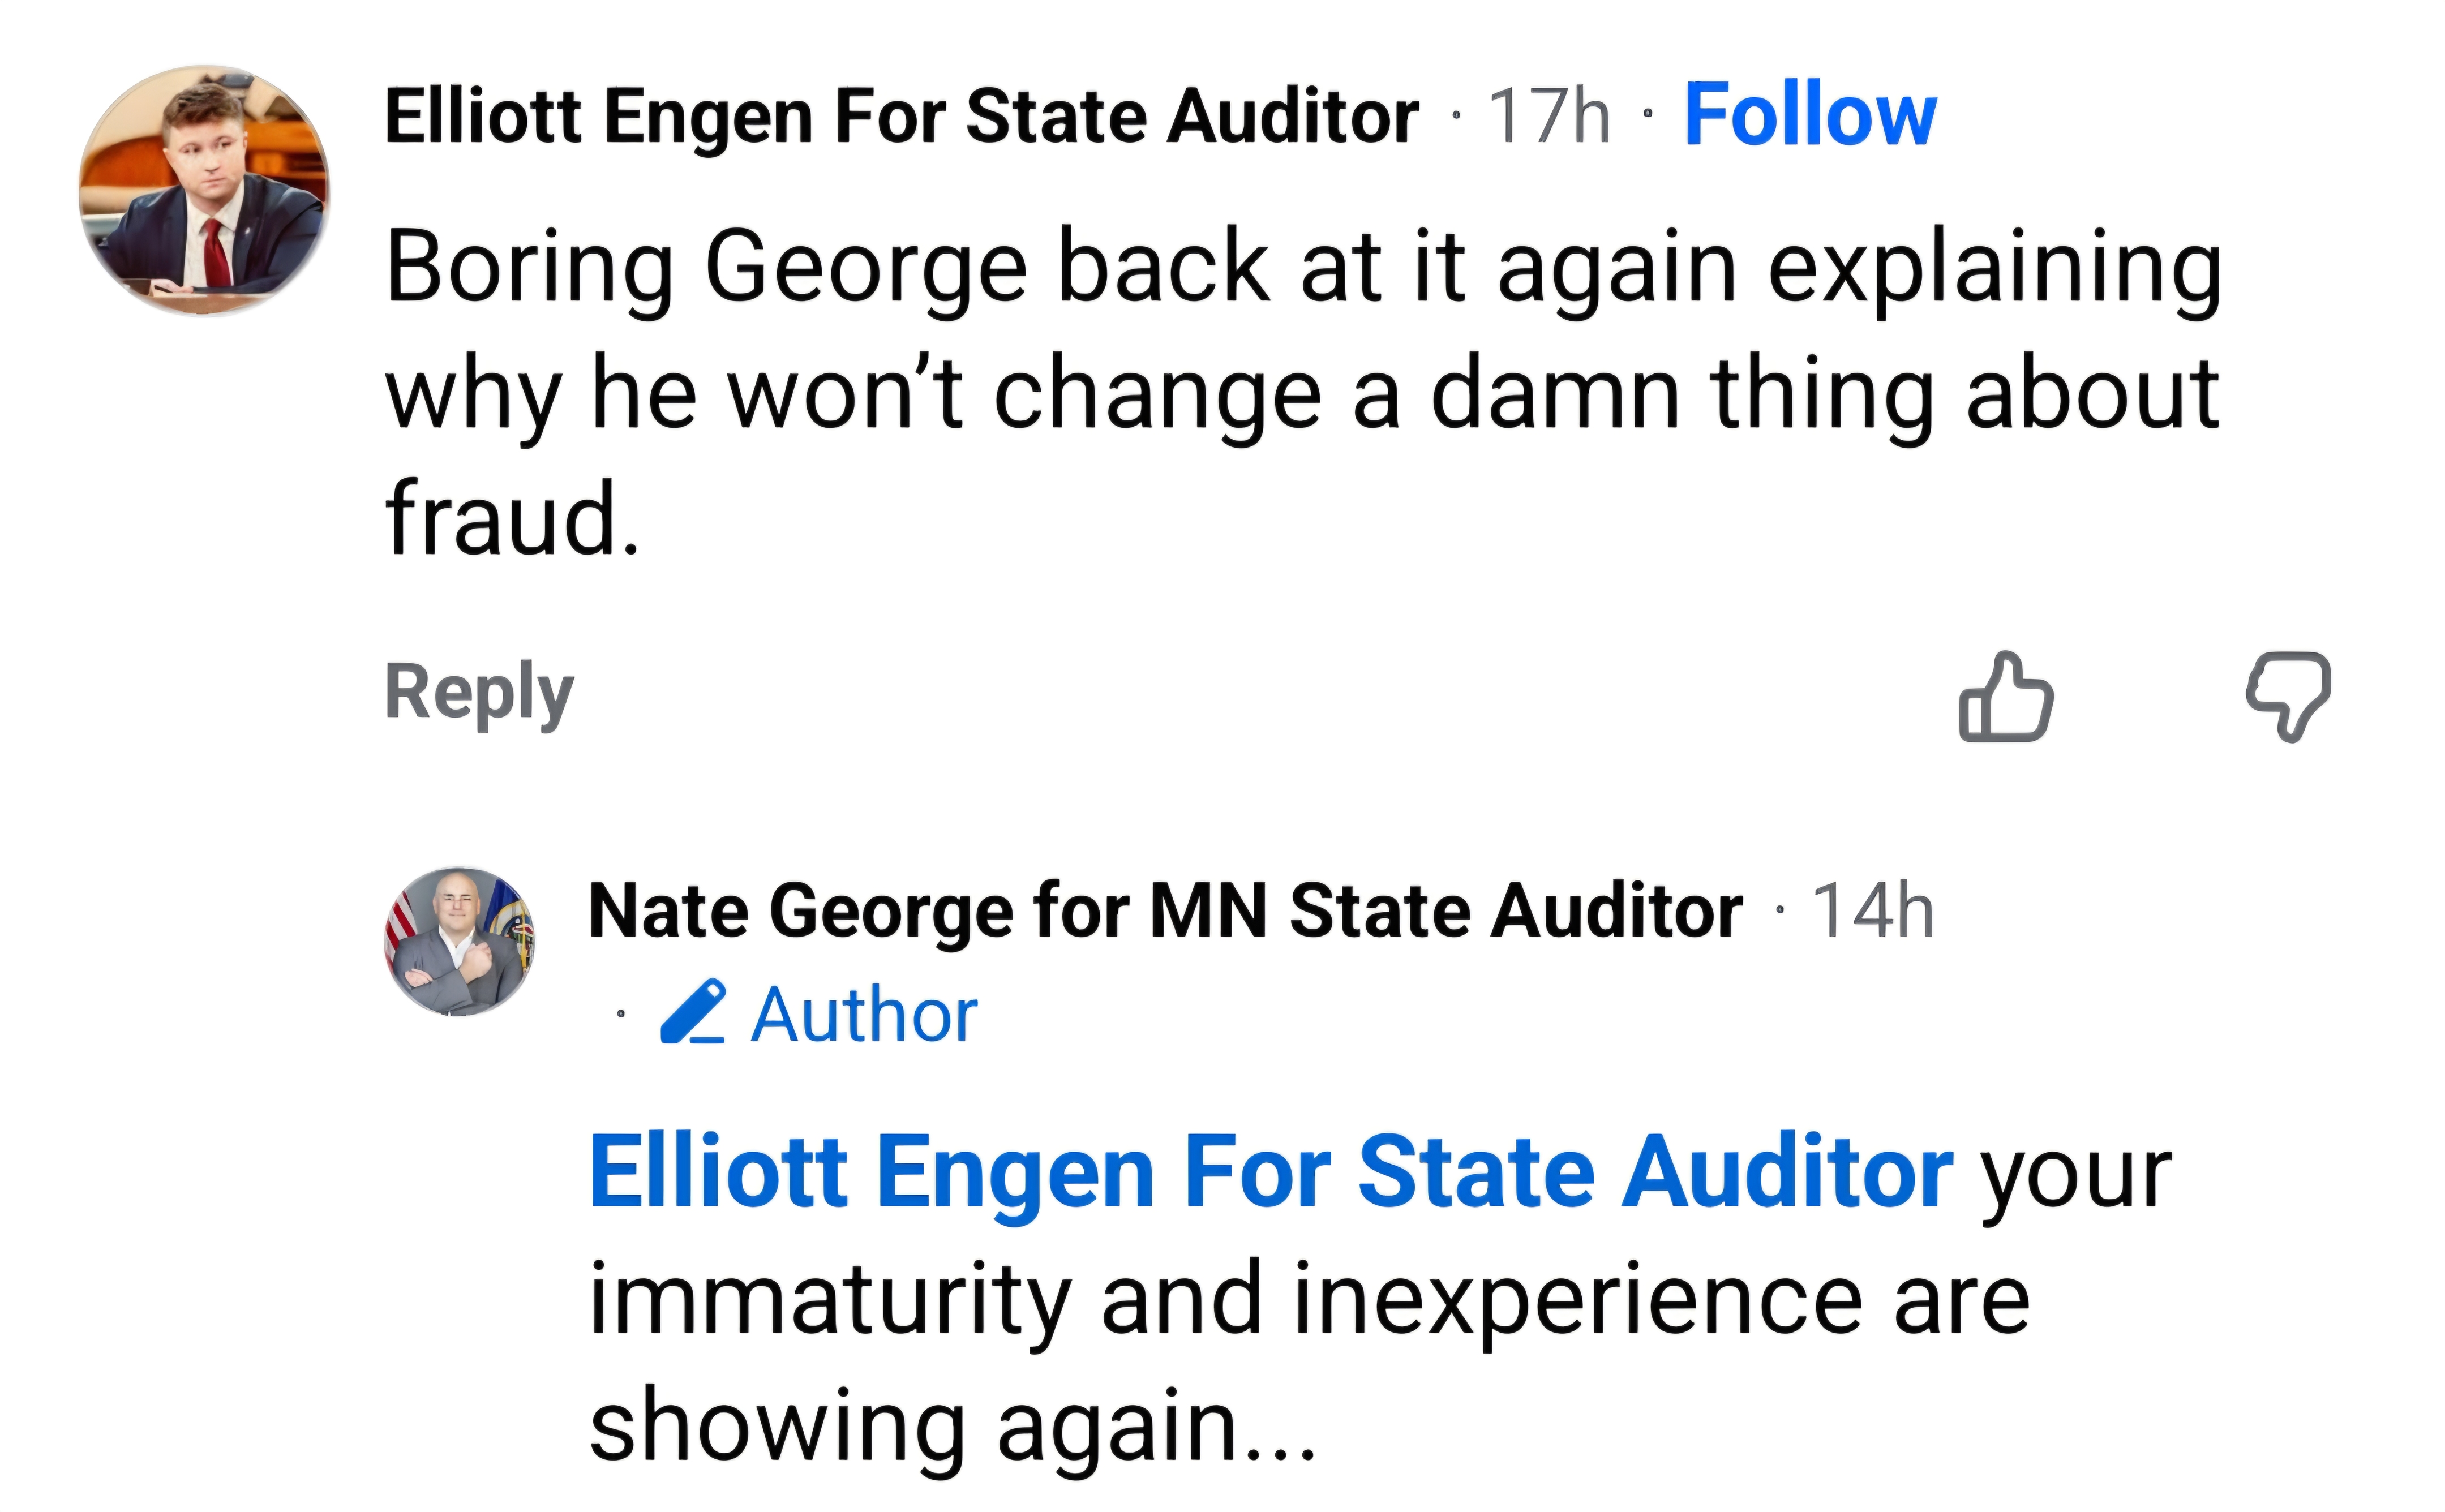
Task: Click the blue Elliott Engen mention link
Action: click(1270, 1172)
